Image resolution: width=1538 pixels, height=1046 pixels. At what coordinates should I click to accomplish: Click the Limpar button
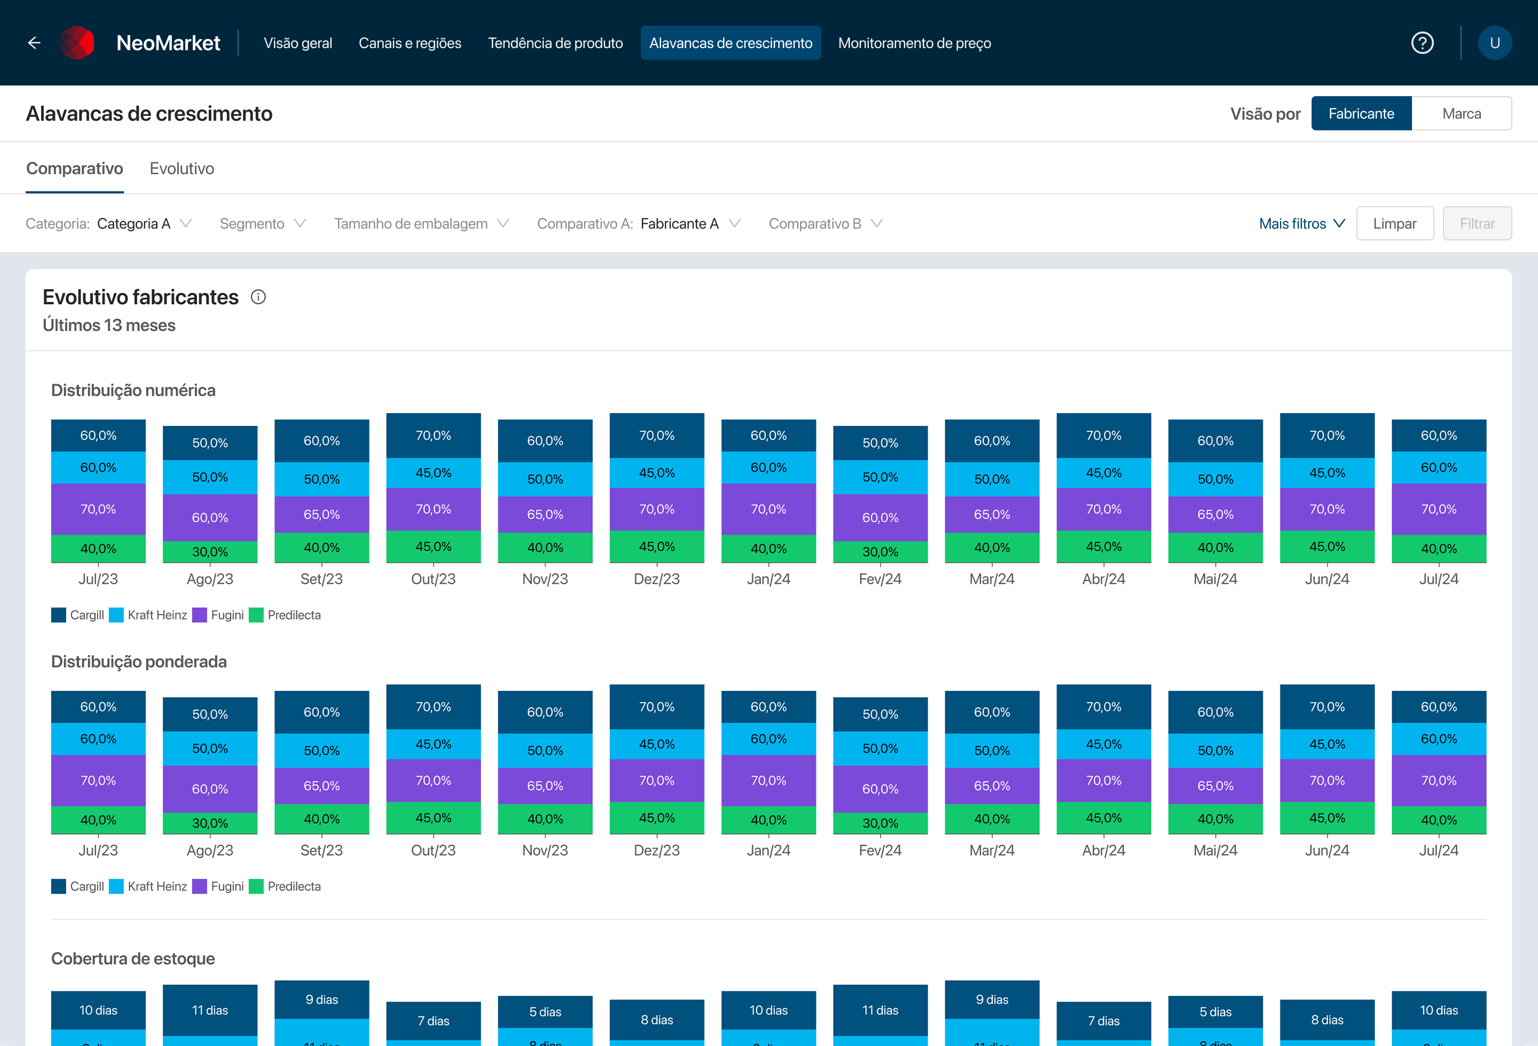tap(1394, 224)
